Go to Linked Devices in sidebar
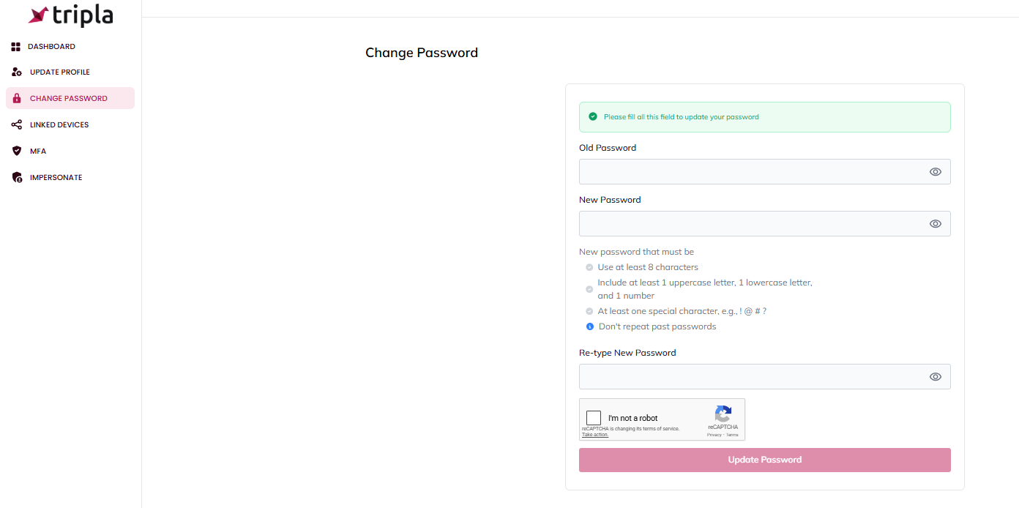The image size is (1019, 508). (59, 125)
